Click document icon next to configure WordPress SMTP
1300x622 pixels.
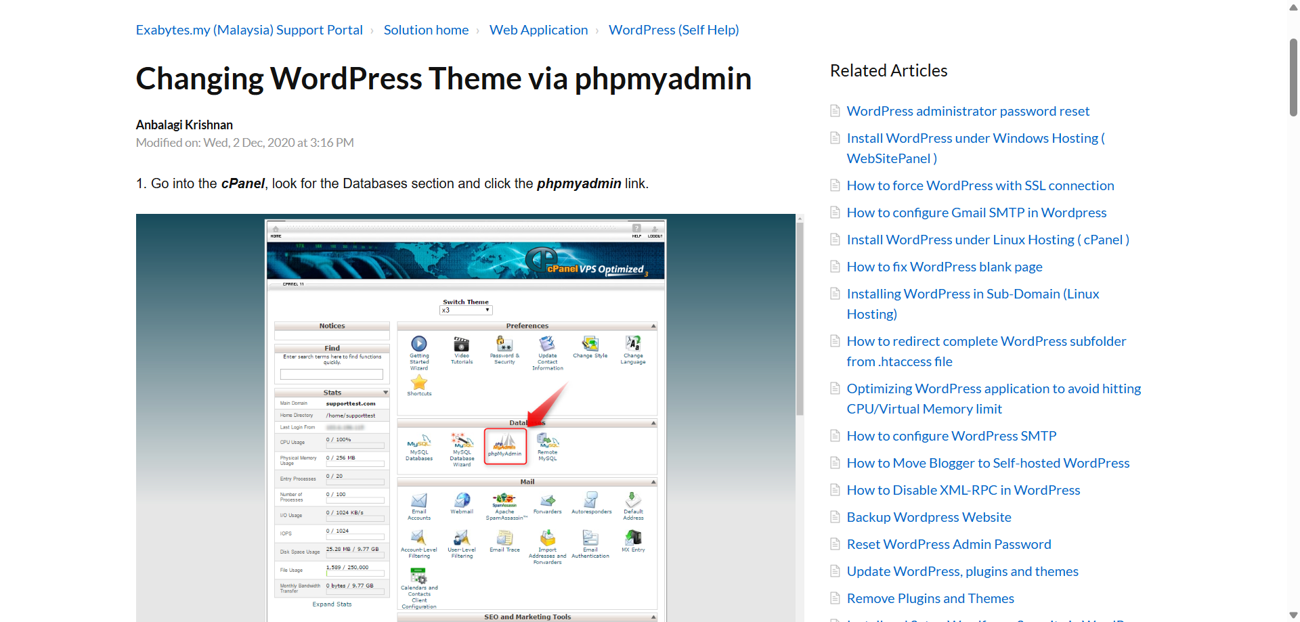(835, 435)
